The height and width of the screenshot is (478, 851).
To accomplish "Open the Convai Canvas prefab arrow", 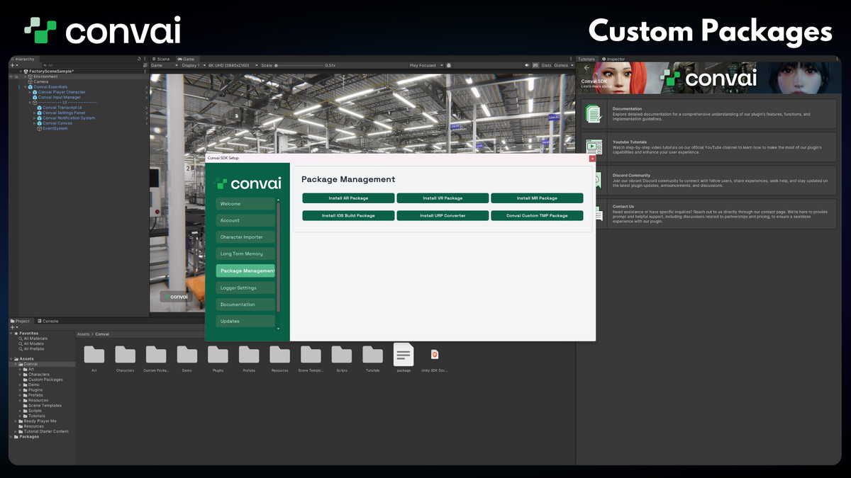I will tap(147, 123).
